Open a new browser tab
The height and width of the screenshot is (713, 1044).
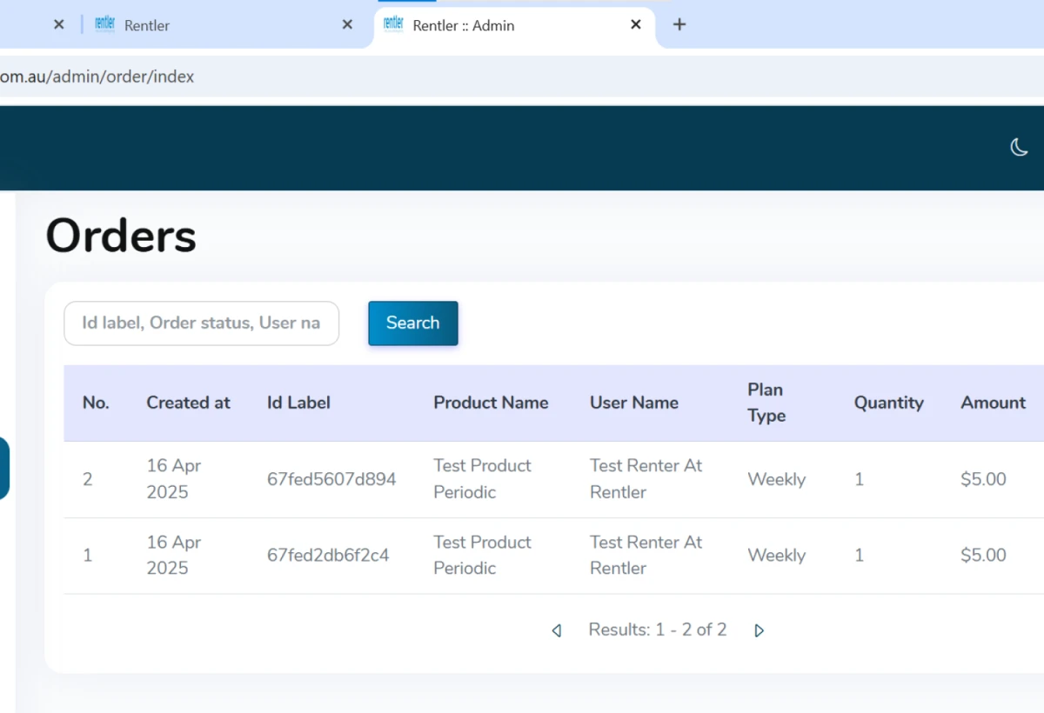click(679, 24)
